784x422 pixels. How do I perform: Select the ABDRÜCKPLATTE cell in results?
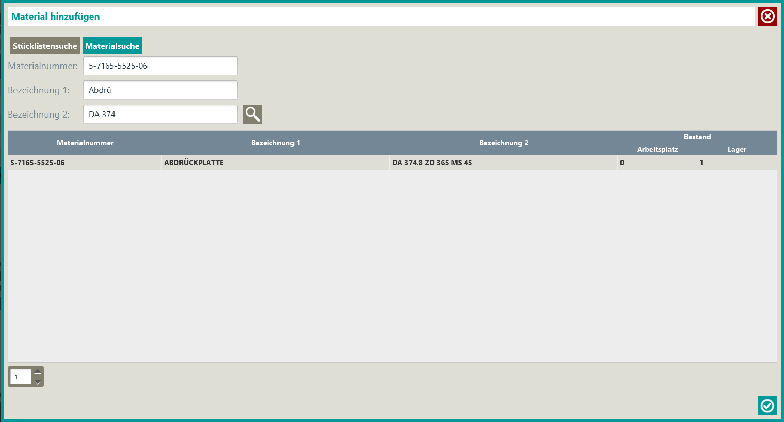[x=194, y=163]
